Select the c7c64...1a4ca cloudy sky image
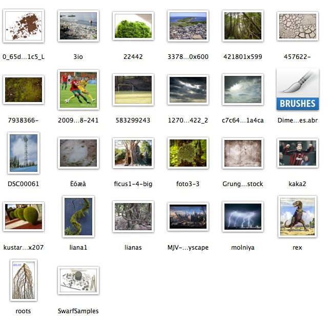 243,90
